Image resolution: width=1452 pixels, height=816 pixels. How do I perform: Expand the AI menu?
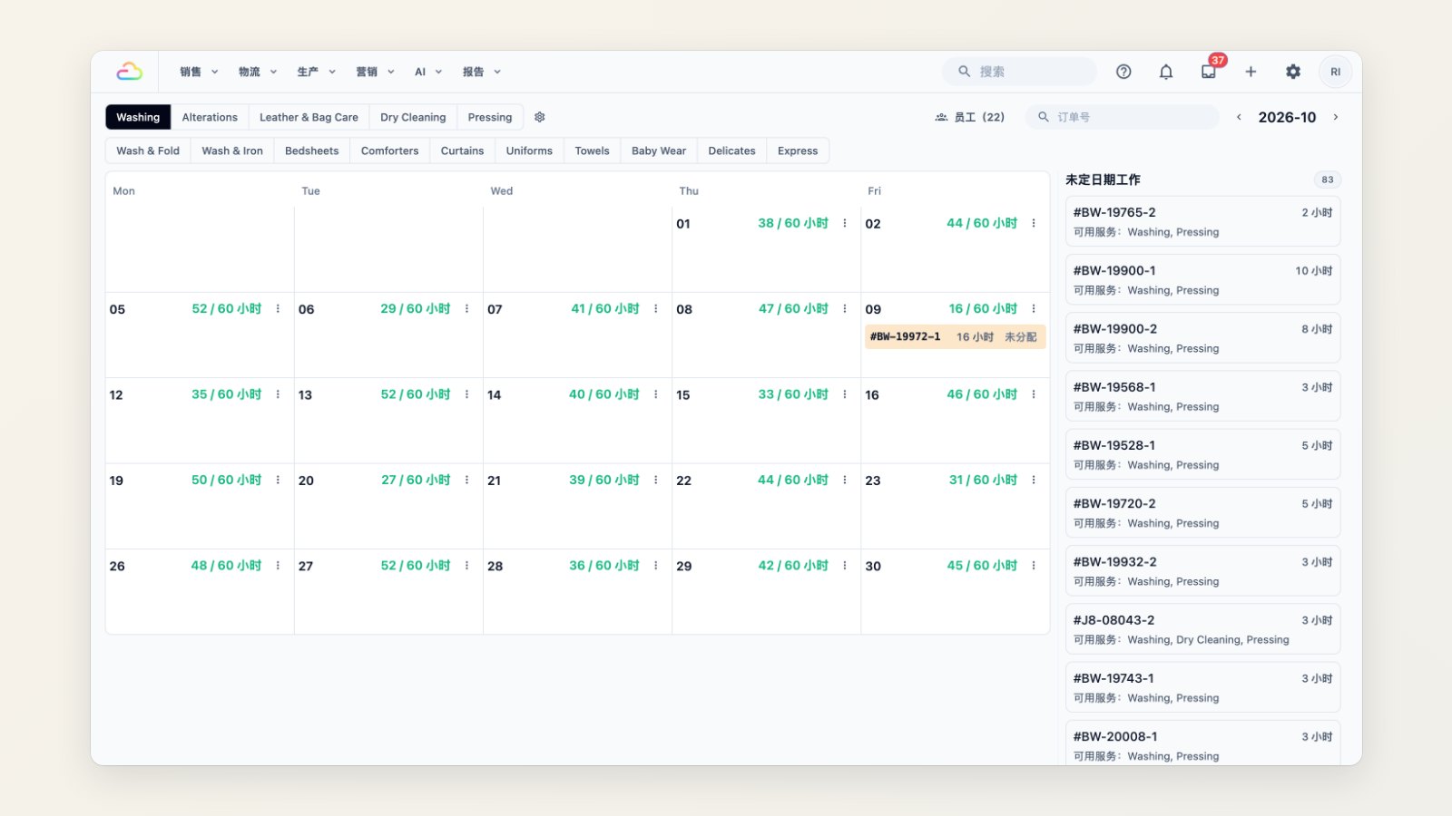(428, 72)
